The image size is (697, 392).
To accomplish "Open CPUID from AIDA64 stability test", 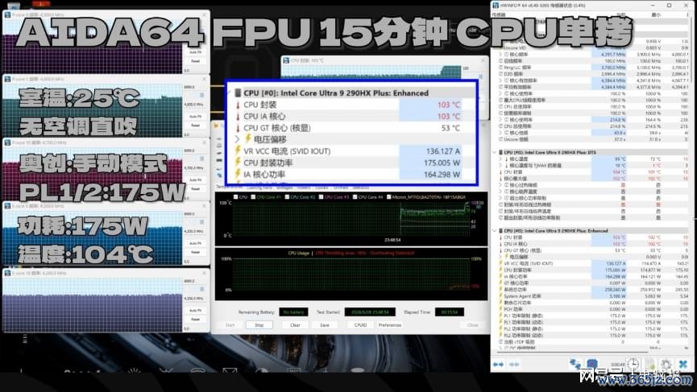I will click(x=360, y=325).
